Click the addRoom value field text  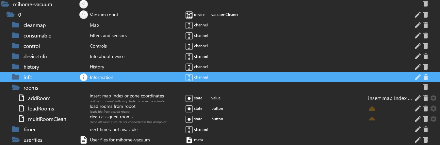click(390, 98)
